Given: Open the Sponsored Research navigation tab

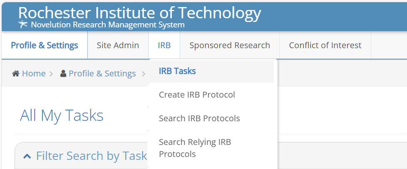Looking at the screenshot, I should tap(229, 45).
